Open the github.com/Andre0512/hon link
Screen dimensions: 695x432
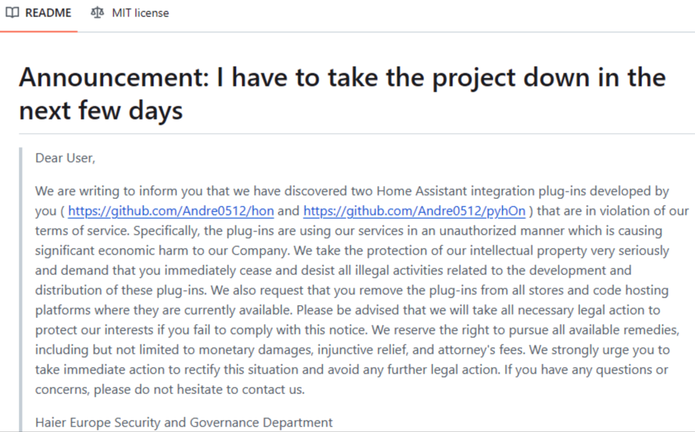(171, 211)
